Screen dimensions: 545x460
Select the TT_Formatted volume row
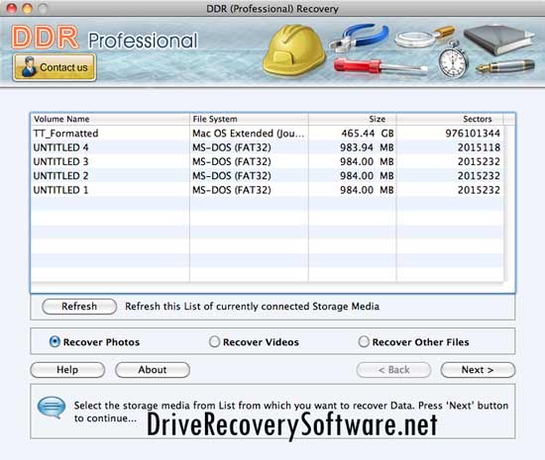click(x=267, y=134)
